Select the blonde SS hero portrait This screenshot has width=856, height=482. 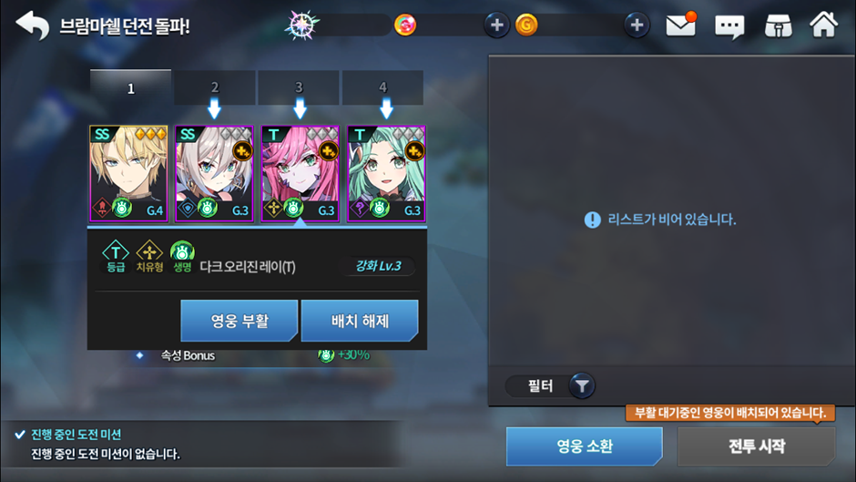(128, 174)
